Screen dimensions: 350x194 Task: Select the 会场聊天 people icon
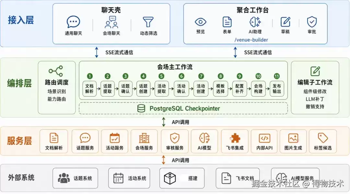point(111,22)
